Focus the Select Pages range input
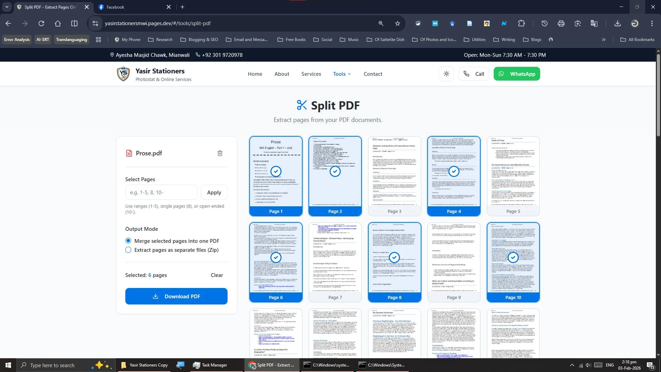The image size is (661, 372). 161,192
